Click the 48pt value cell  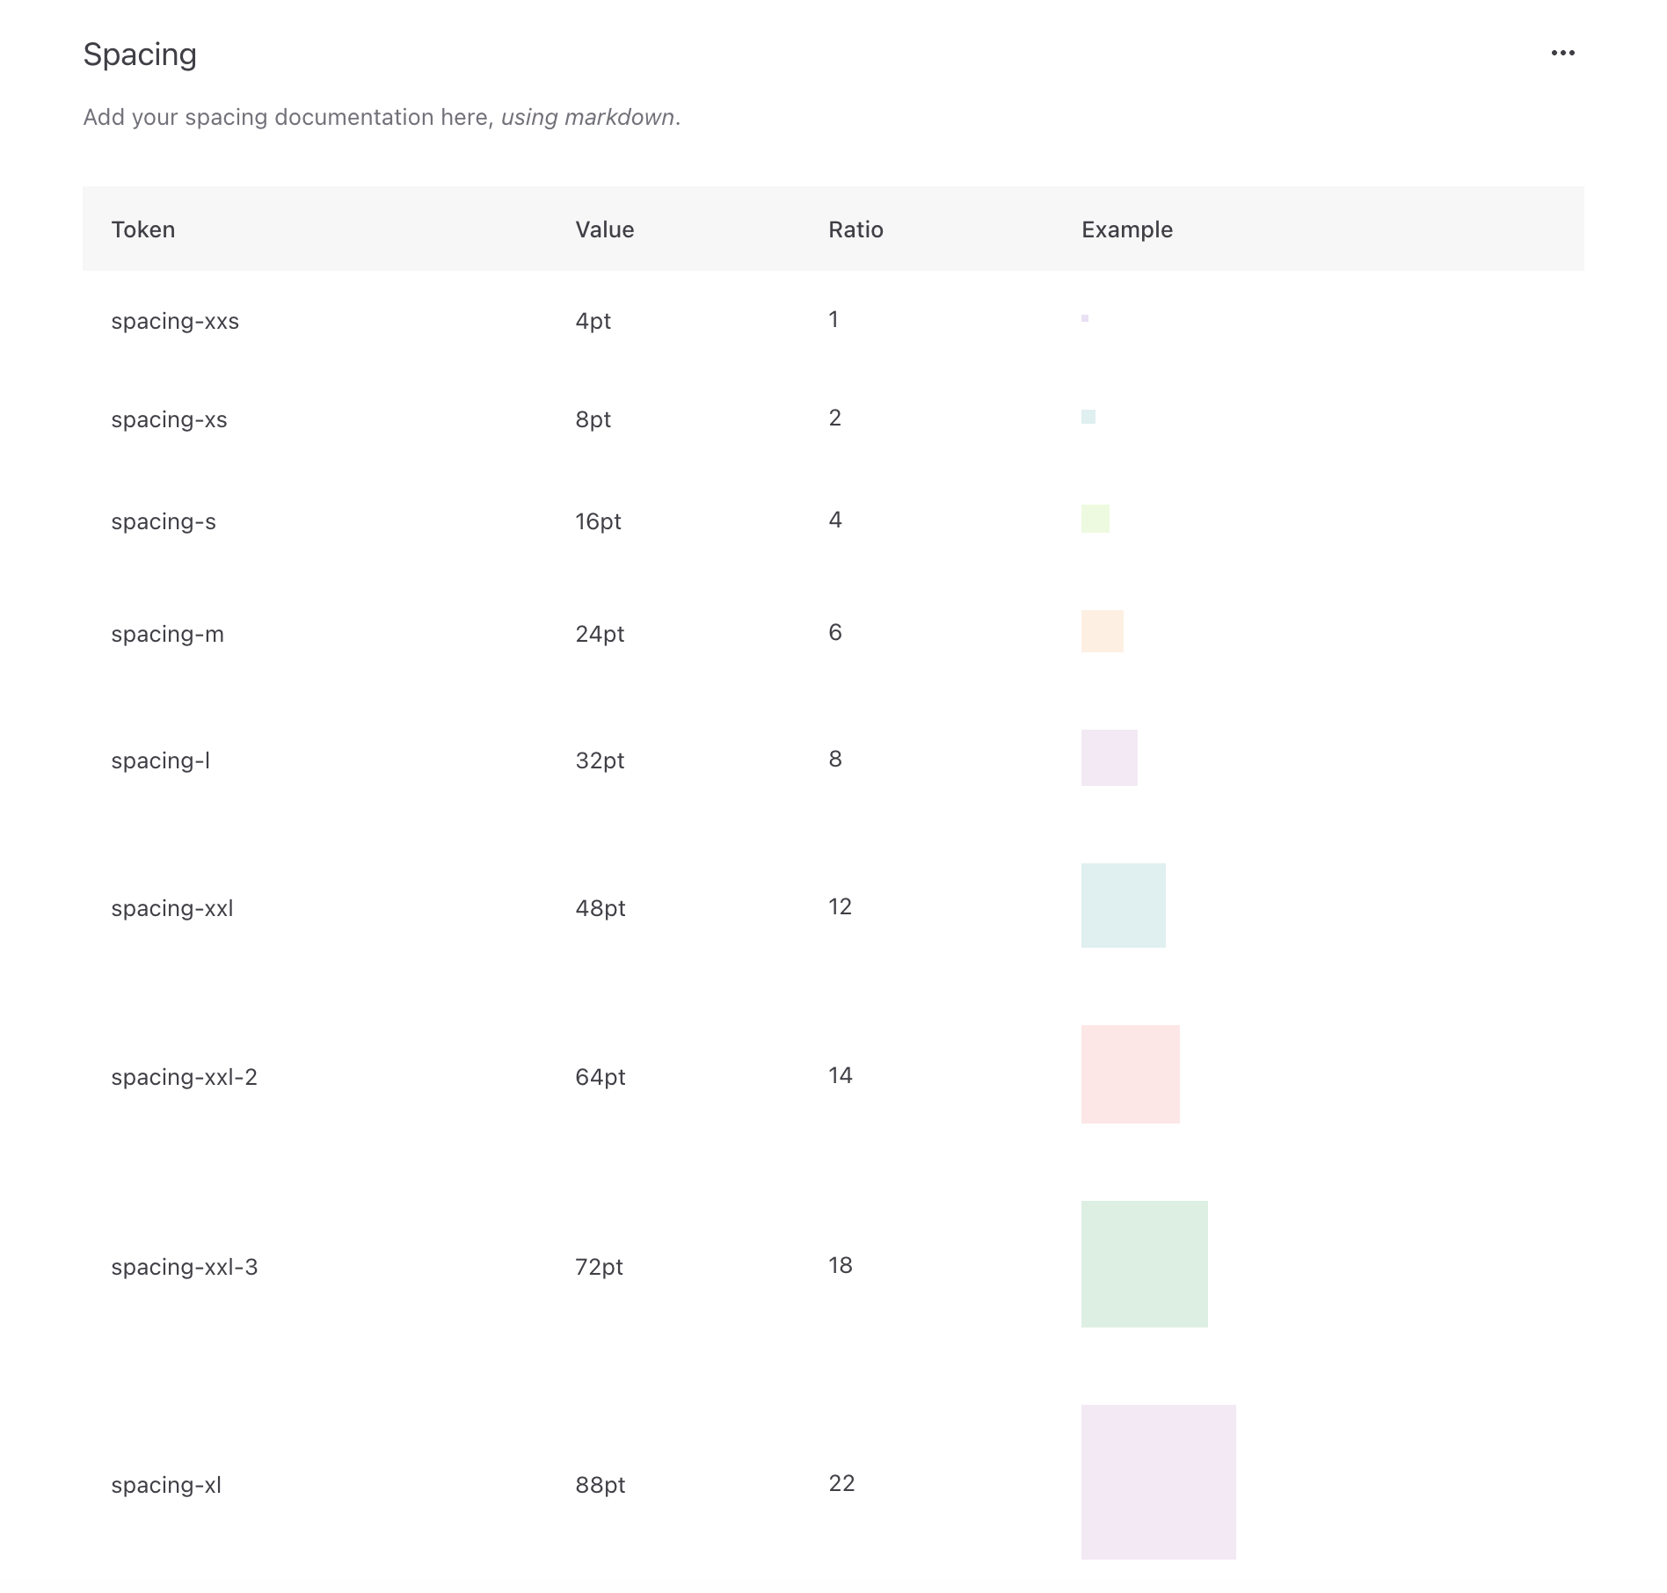tap(600, 908)
